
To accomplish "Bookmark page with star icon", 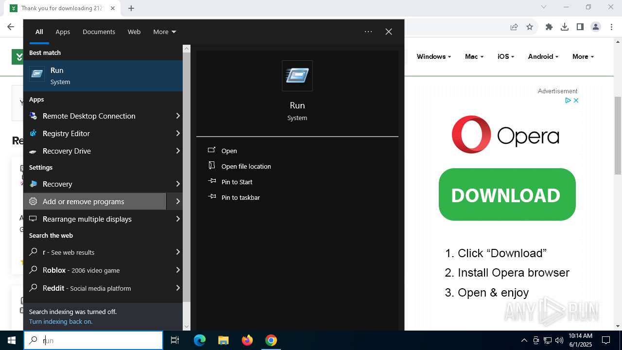I will tap(530, 27).
